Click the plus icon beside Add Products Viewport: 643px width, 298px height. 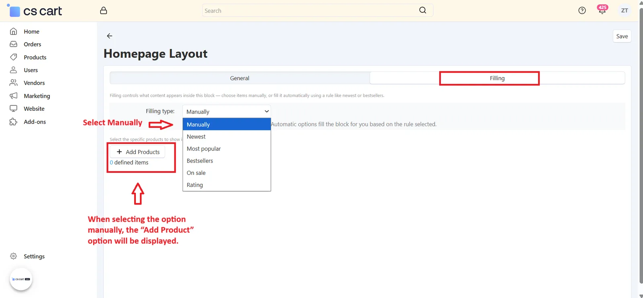coord(119,152)
